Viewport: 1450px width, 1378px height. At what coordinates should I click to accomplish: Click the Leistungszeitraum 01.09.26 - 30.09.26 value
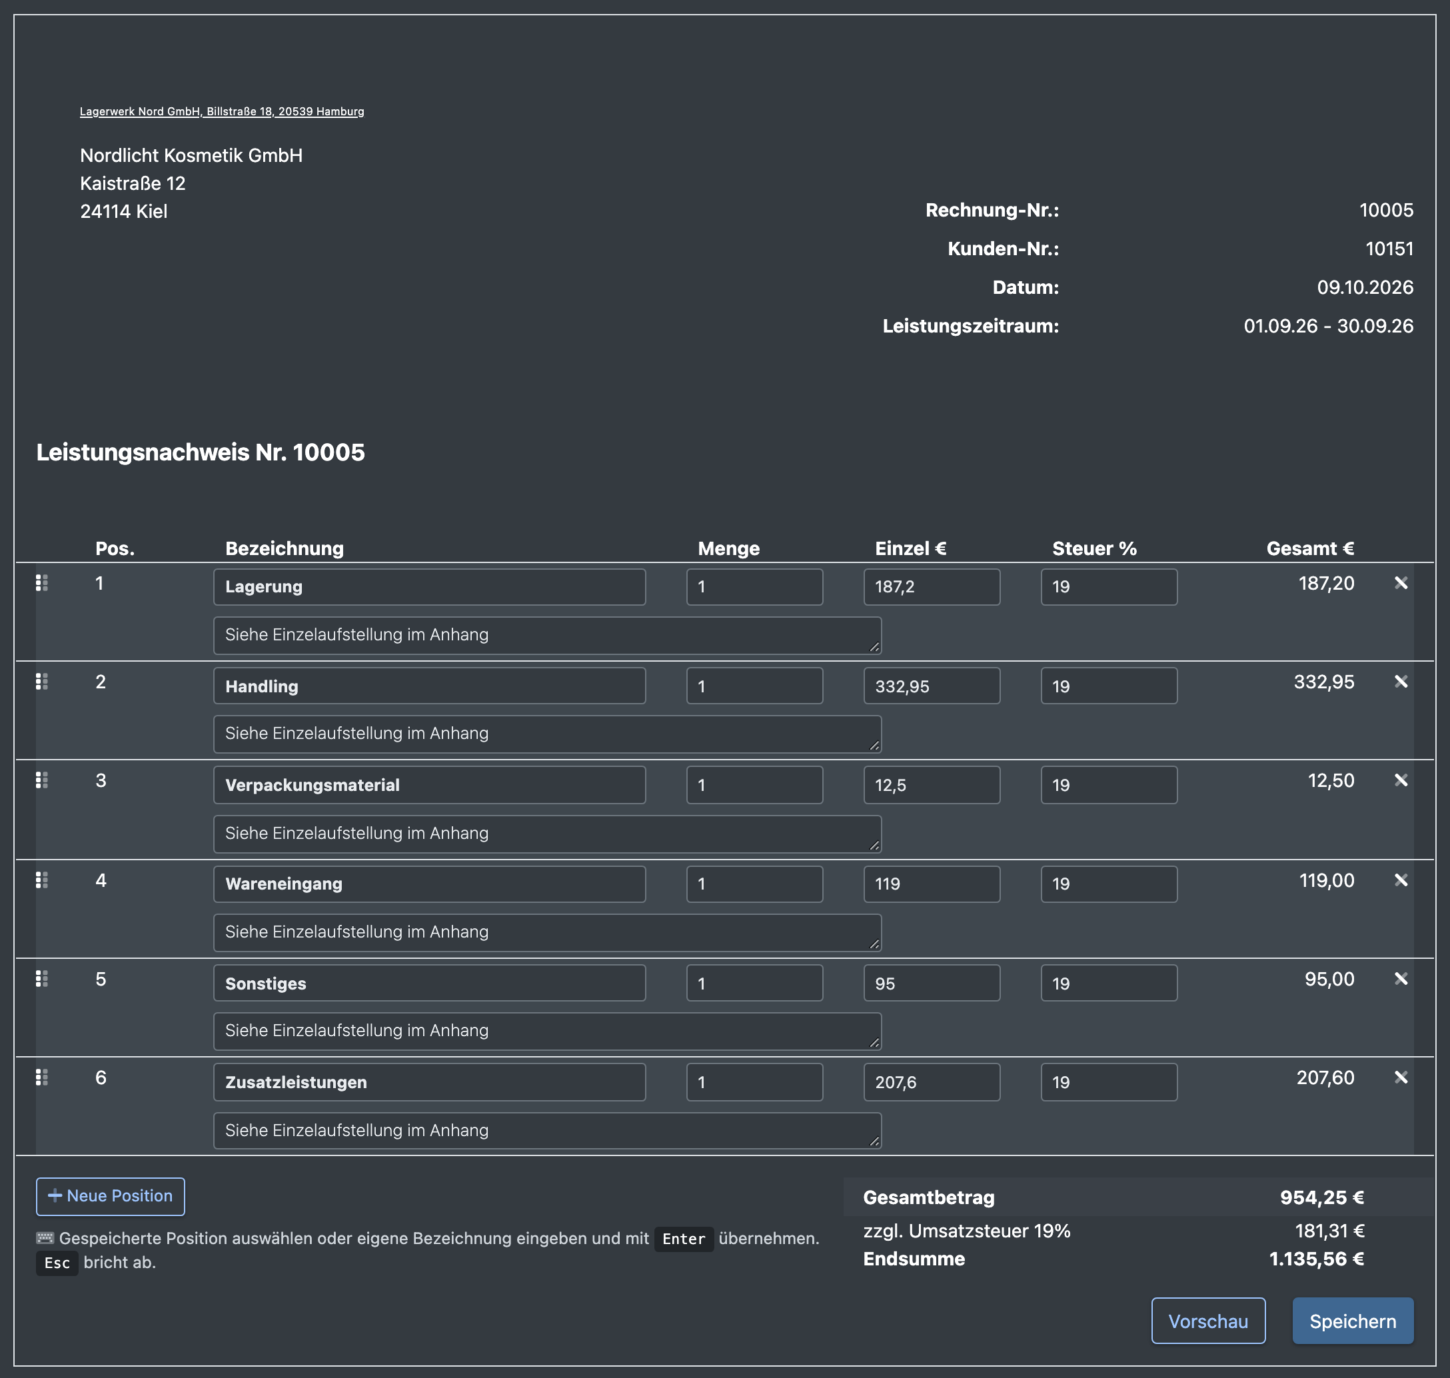coord(1328,326)
